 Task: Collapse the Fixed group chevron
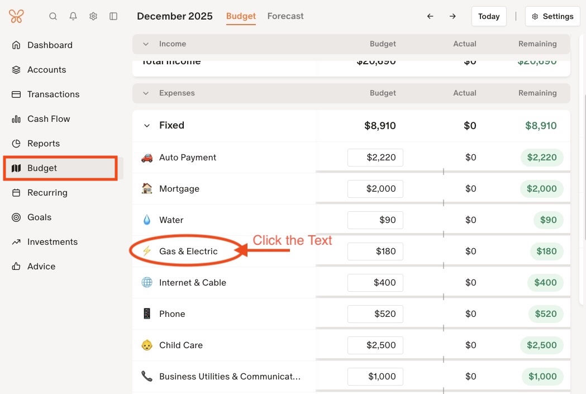click(147, 126)
